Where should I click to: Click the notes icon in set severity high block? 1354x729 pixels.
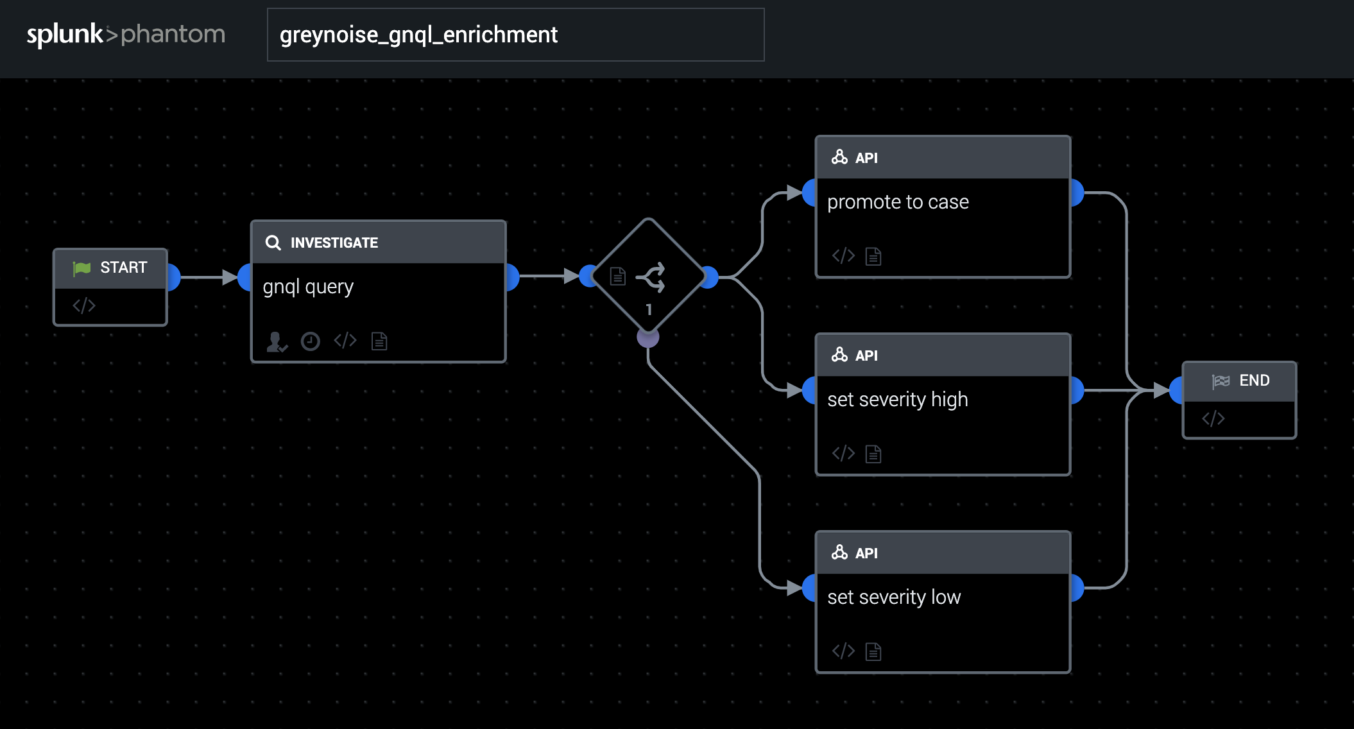[x=873, y=454]
